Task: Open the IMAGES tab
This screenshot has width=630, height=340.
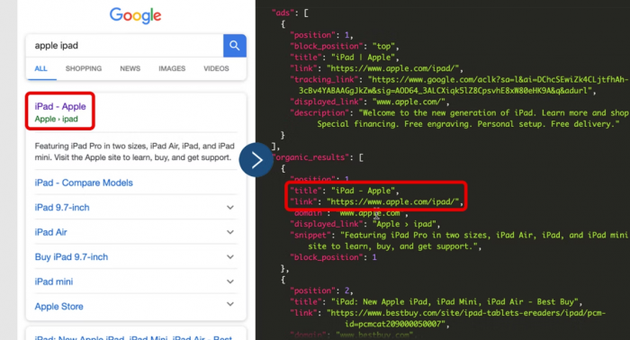Action: click(172, 68)
